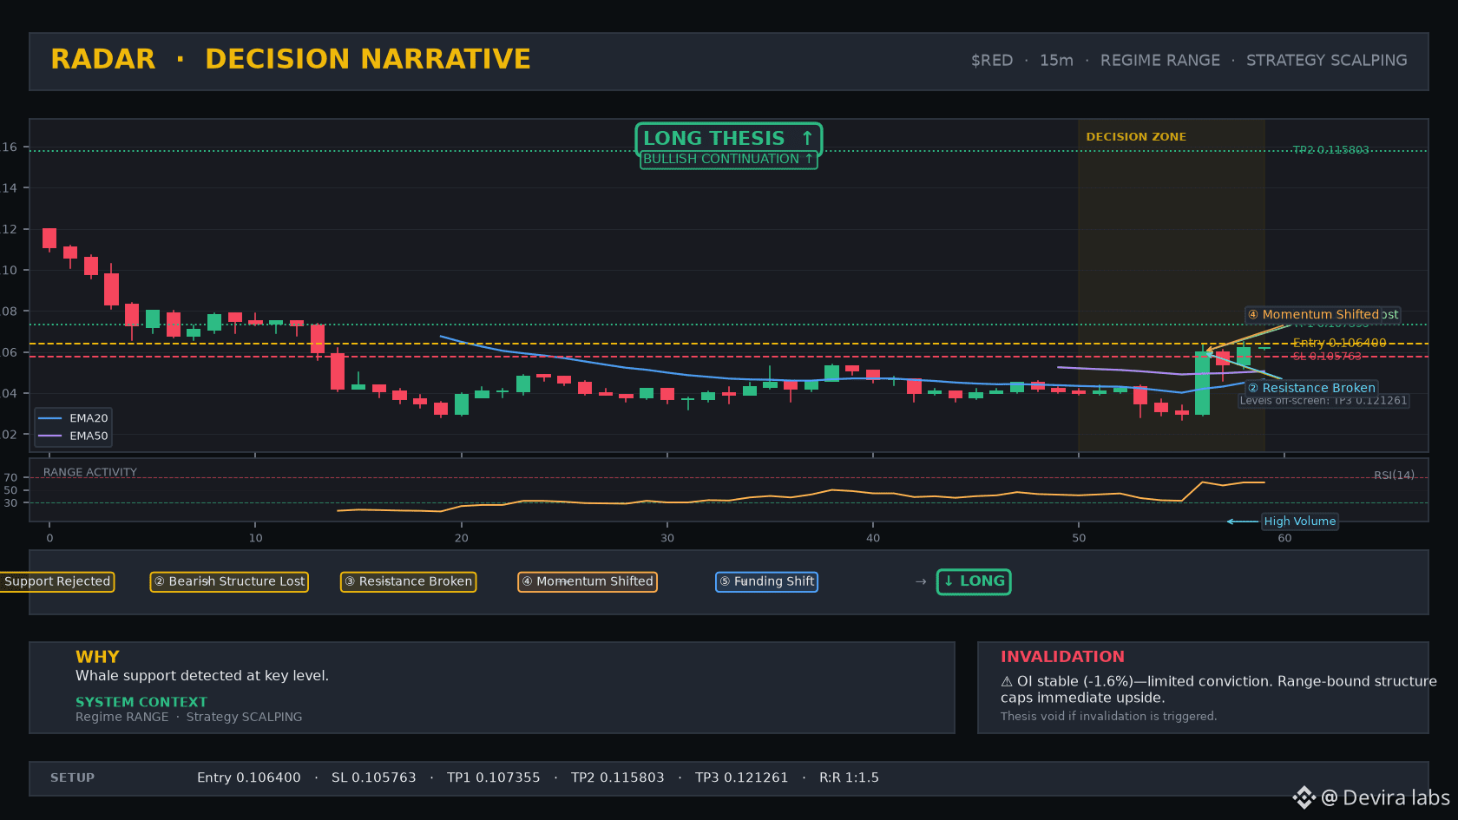Click the green LONG decision badge
This screenshot has width=1458, height=820.
point(974,581)
